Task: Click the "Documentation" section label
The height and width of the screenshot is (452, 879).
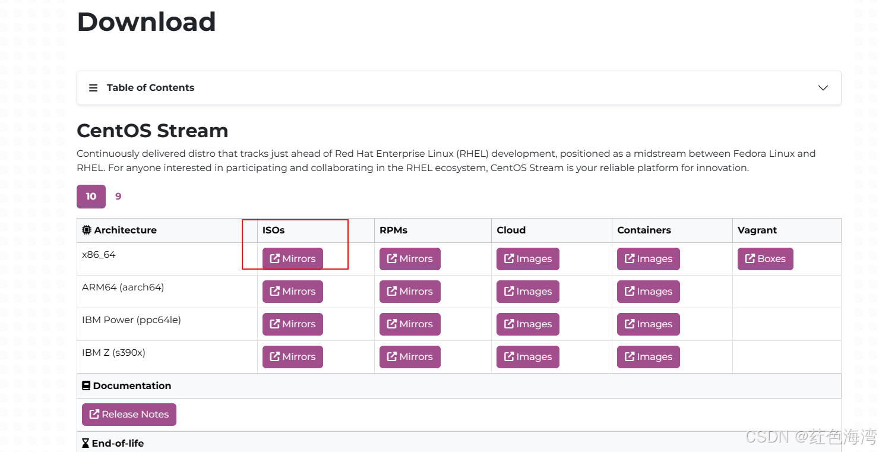Action: tap(132, 385)
